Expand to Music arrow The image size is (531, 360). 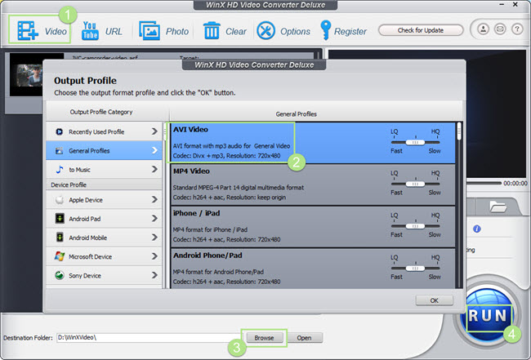pyautogui.click(x=154, y=169)
